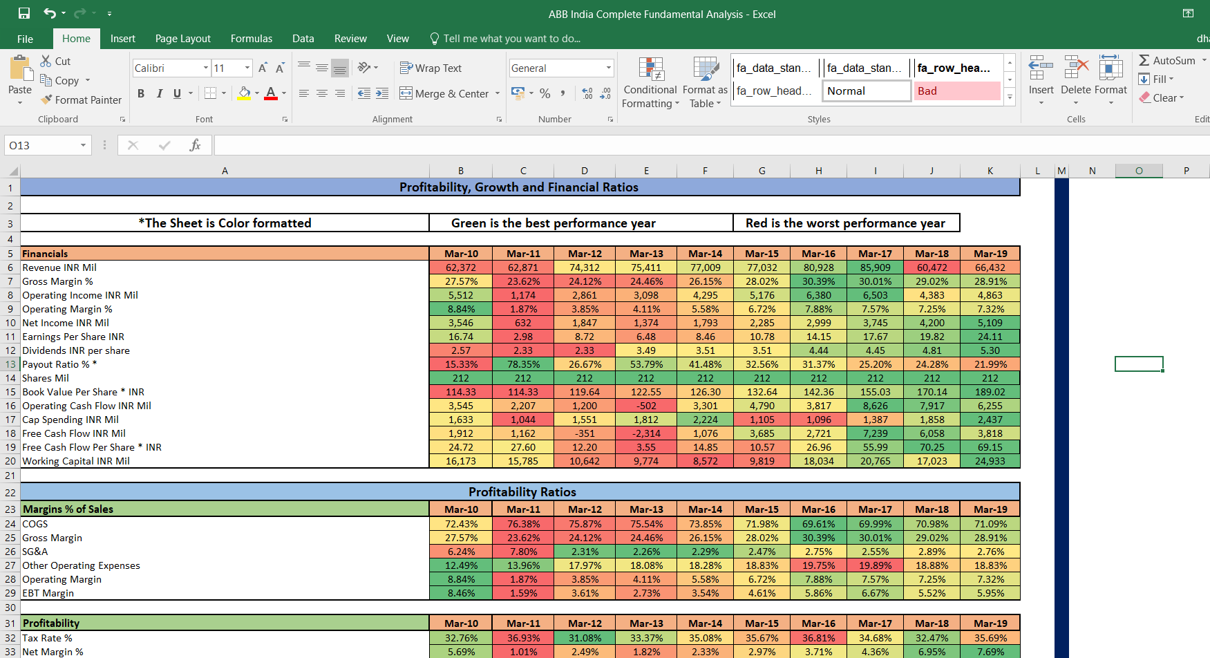Toggle middle align
Screen dimensions: 1210x658
tap(322, 68)
